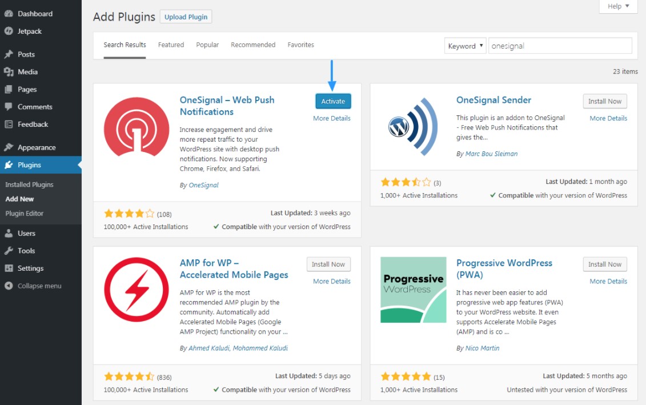Click the Posts pushpin icon
Screen dimensions: 646x405
click(9, 55)
